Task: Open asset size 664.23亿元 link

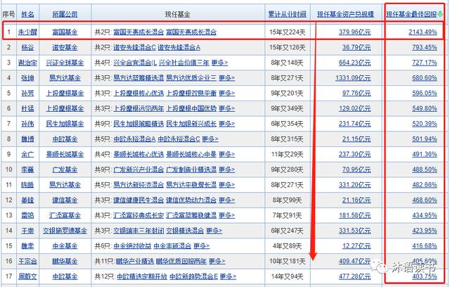Action: tap(354, 63)
